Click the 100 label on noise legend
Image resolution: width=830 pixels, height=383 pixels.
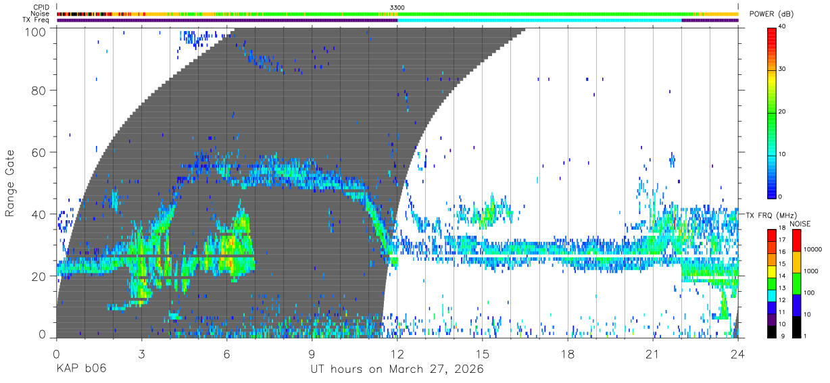pyautogui.click(x=809, y=292)
